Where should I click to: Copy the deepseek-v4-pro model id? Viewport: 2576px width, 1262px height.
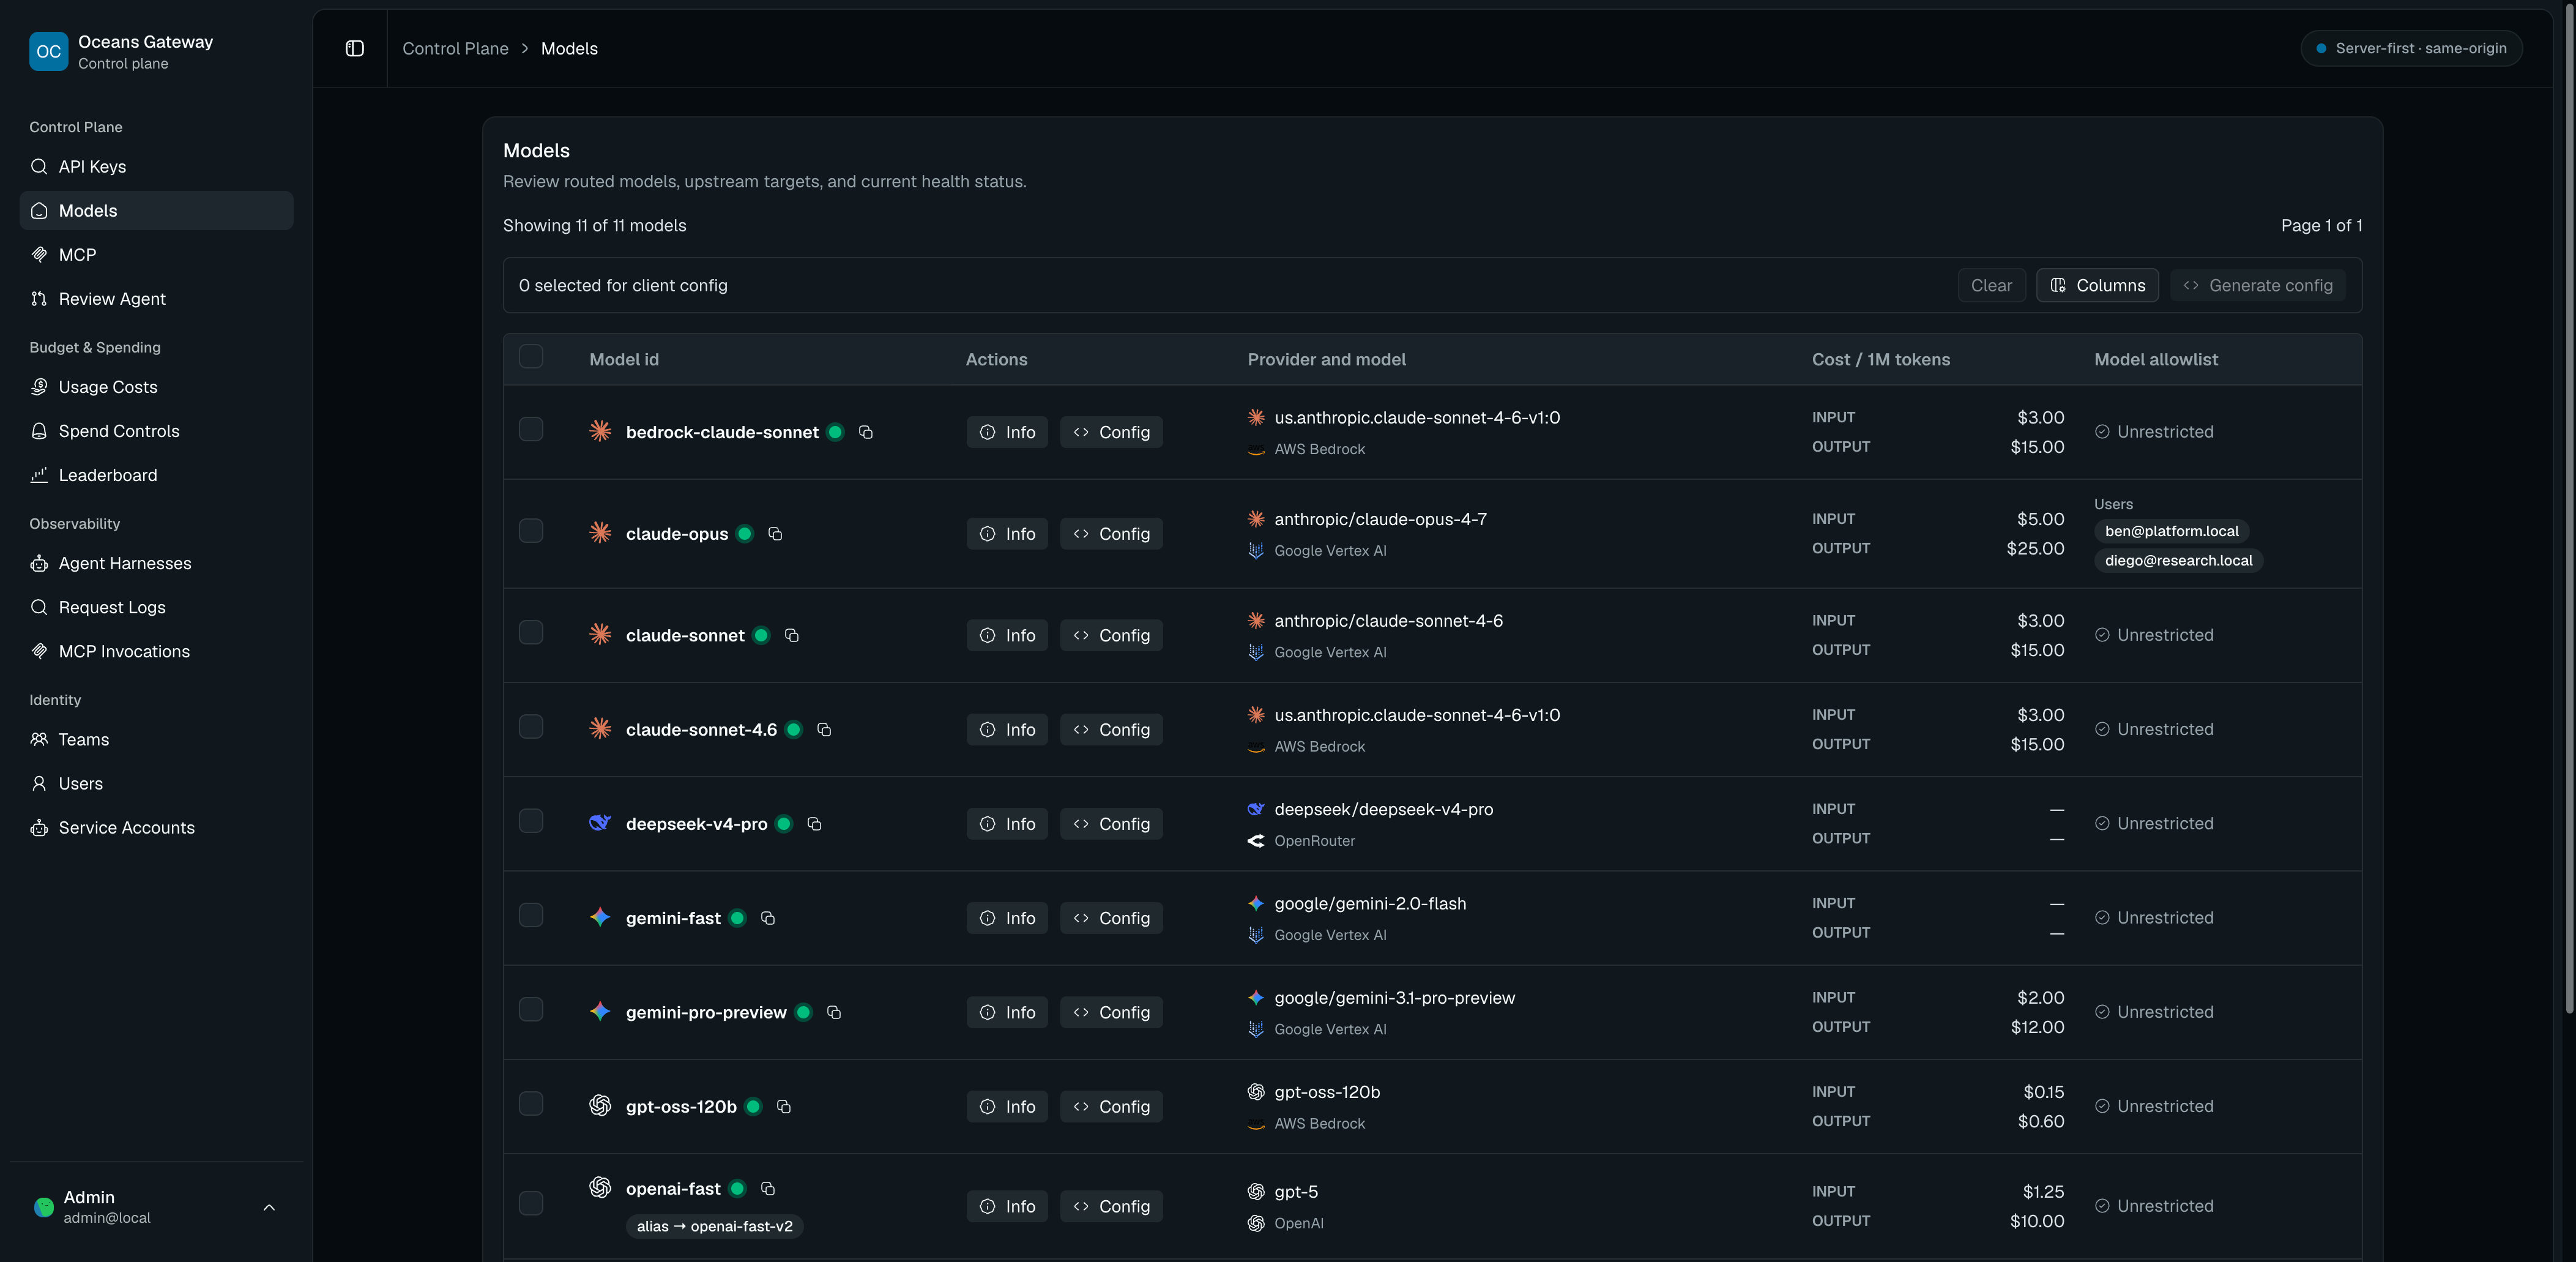pyautogui.click(x=814, y=824)
